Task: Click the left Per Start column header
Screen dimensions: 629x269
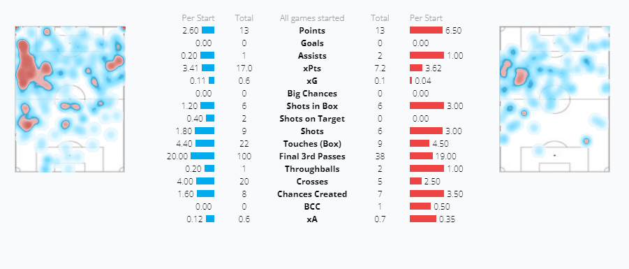Action: tap(198, 18)
